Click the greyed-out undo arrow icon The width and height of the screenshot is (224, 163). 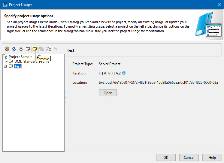[55, 49]
